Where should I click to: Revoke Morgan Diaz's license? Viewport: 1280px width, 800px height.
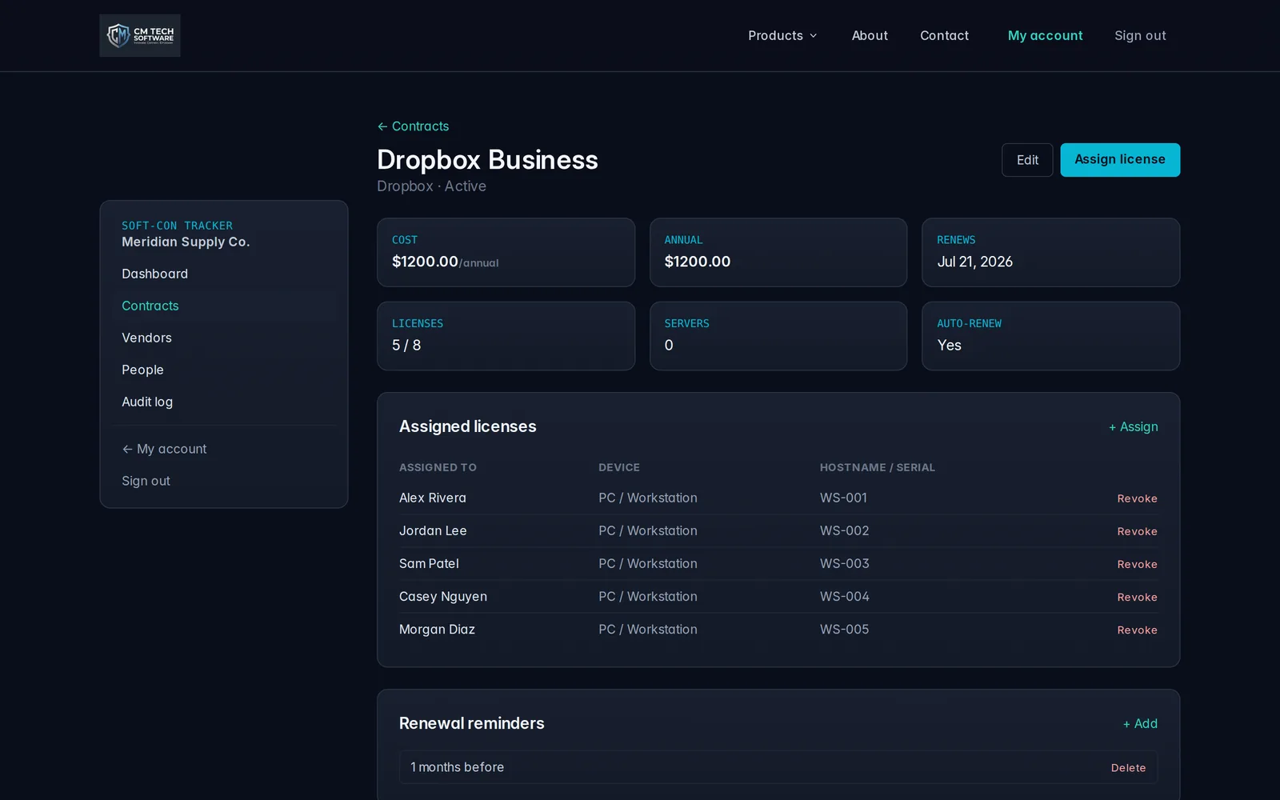[x=1137, y=630]
